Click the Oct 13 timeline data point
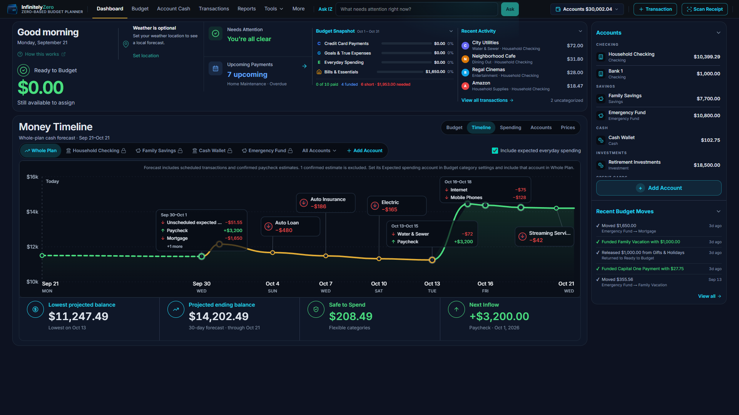 (x=432, y=260)
